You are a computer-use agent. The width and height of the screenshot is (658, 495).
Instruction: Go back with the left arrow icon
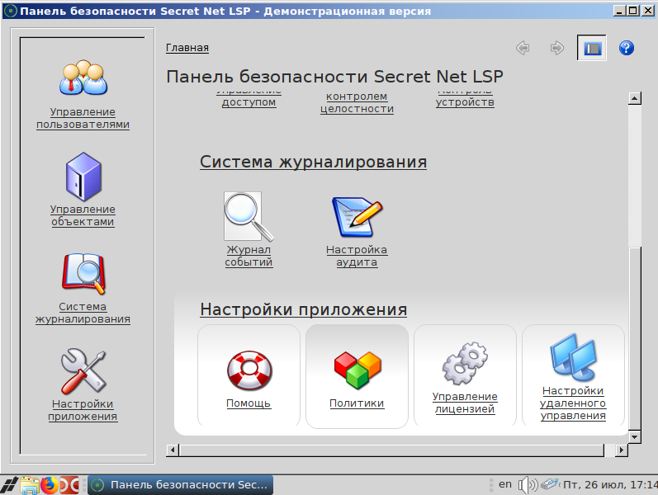(523, 48)
